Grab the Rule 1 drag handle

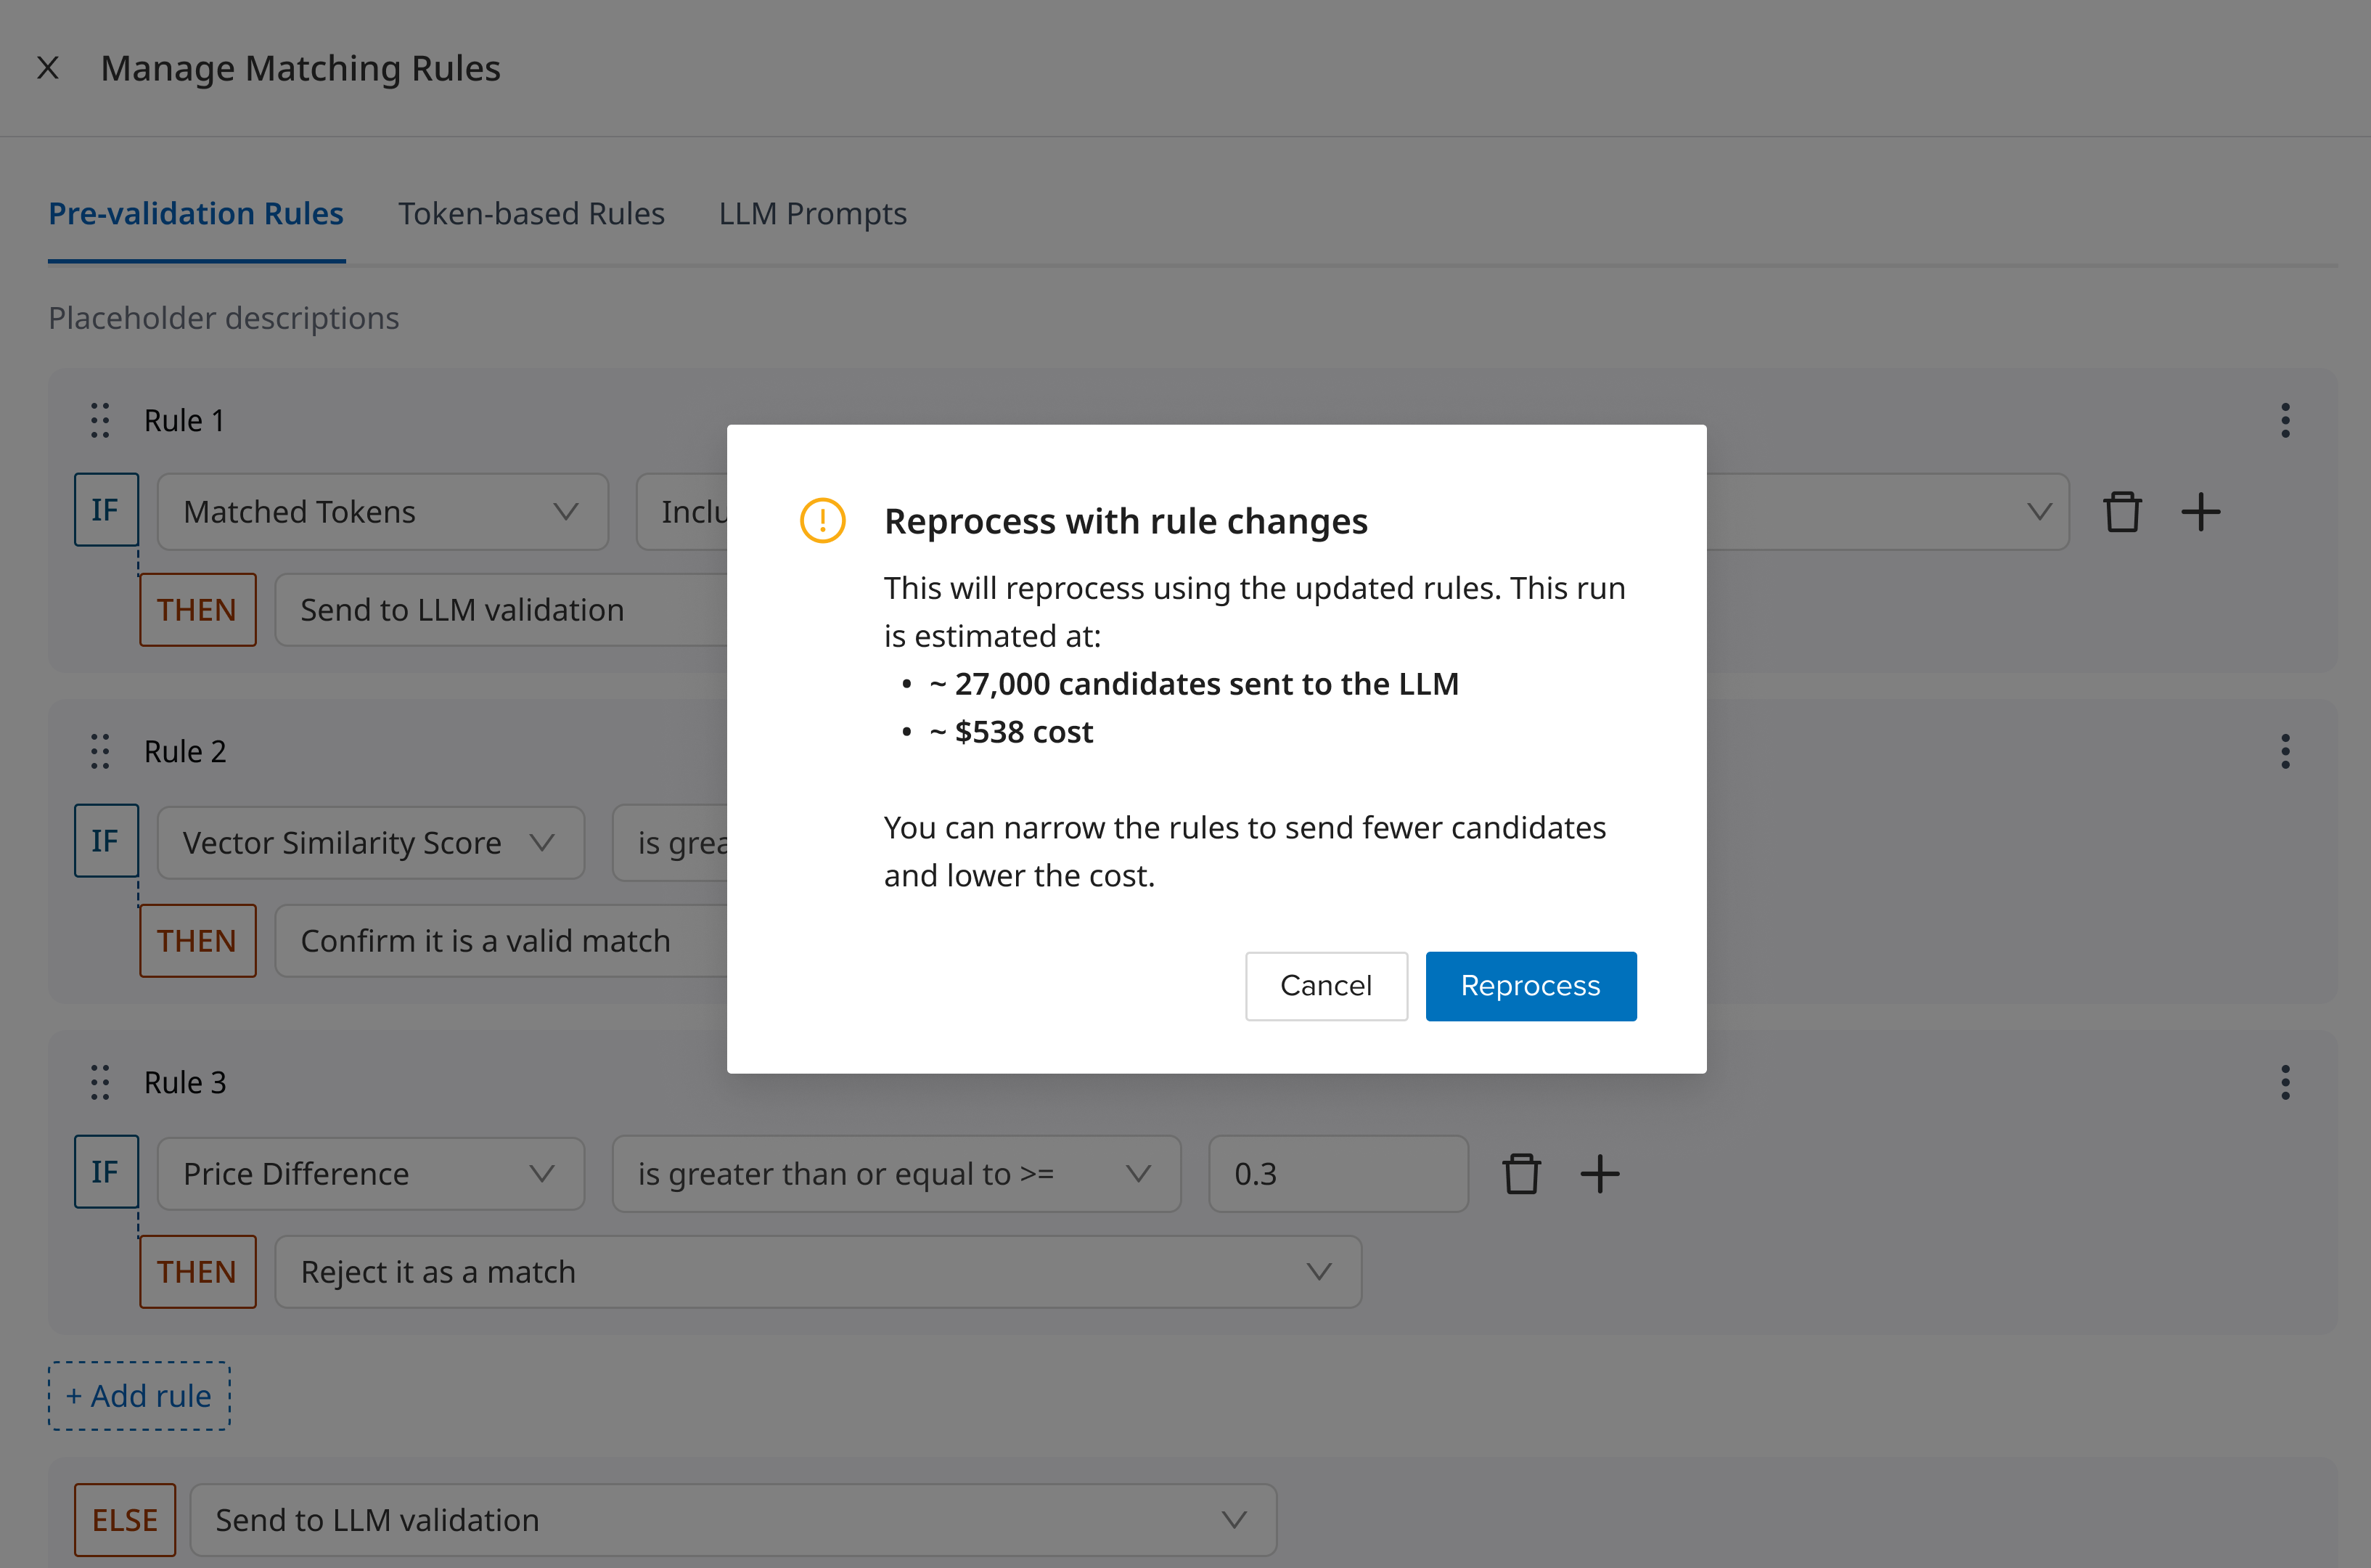[100, 421]
